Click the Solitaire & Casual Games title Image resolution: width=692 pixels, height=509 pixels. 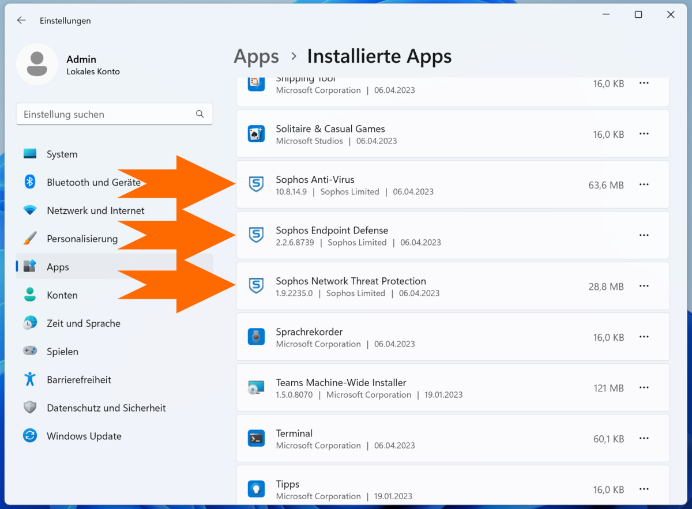(330, 129)
